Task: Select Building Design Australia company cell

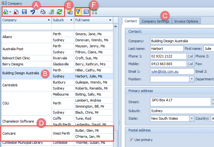Action: pos(26,73)
